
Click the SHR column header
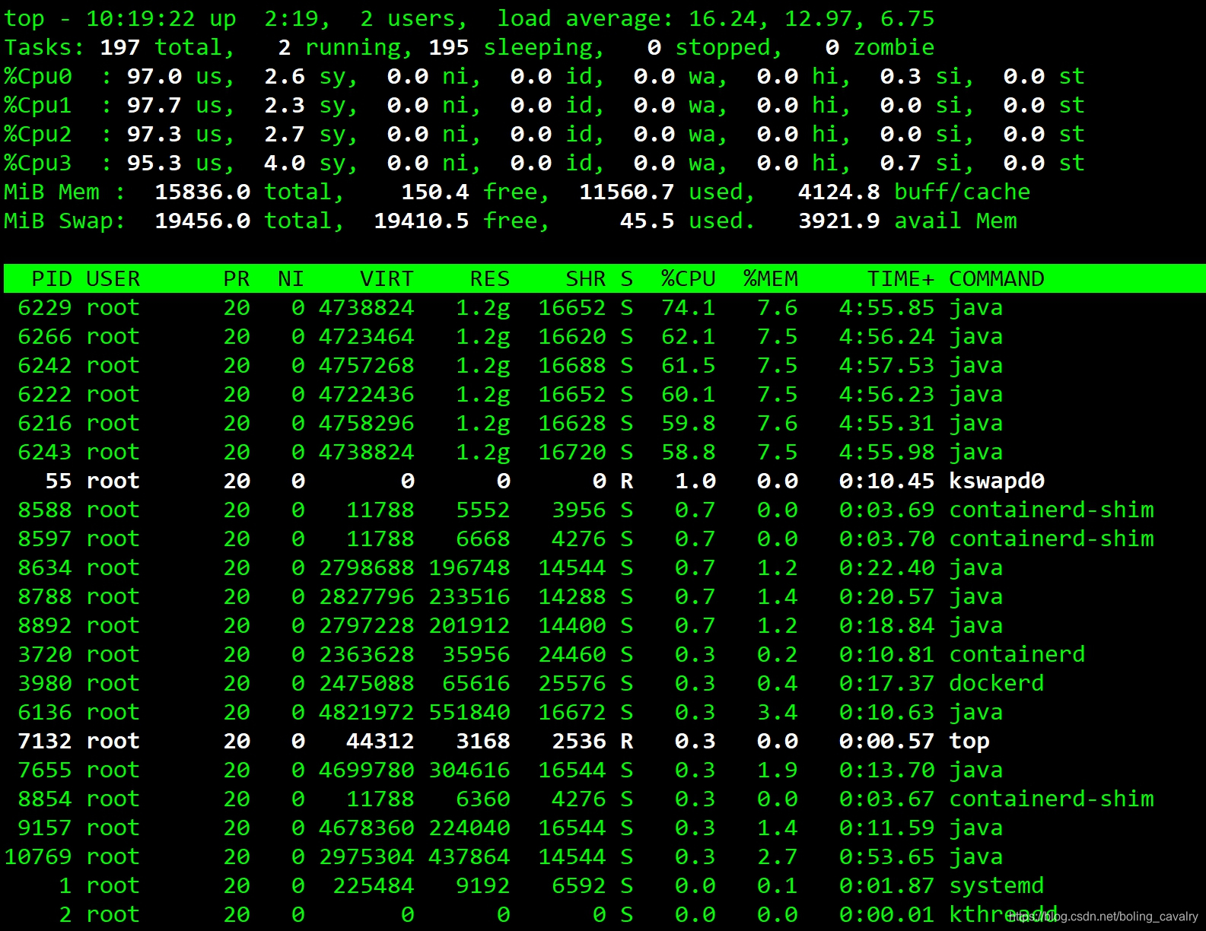[x=586, y=279]
